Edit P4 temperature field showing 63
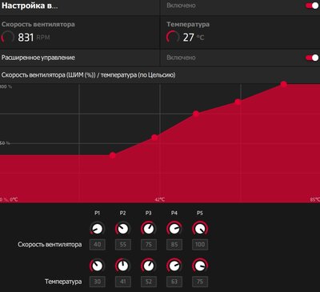 point(174,282)
